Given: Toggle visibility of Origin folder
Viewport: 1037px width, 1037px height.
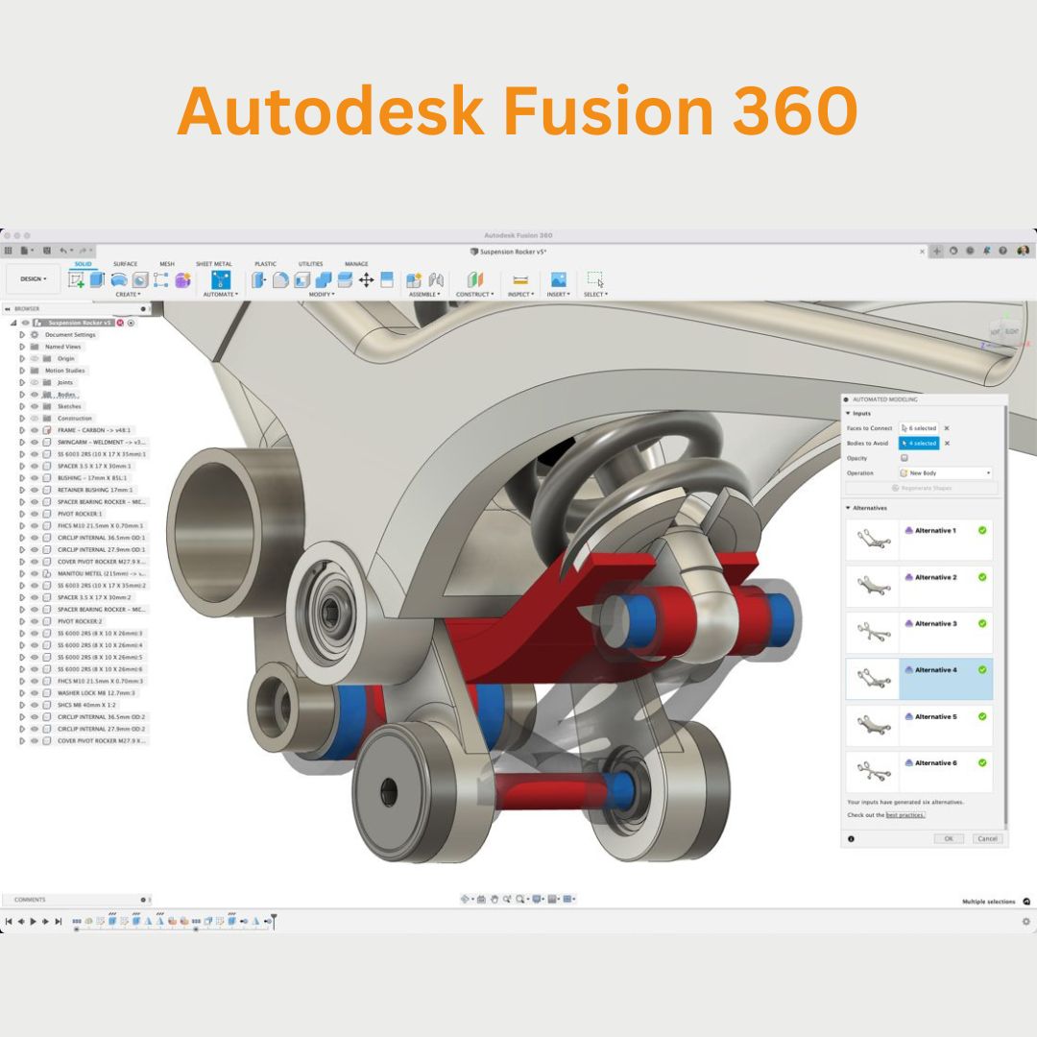Looking at the screenshot, I should tap(35, 358).
